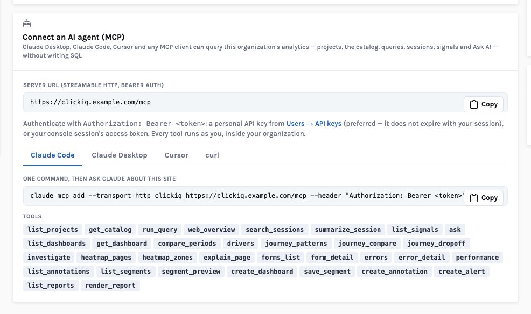531x314 pixels.
Task: Click the render_report tool tag
Action: (110, 286)
